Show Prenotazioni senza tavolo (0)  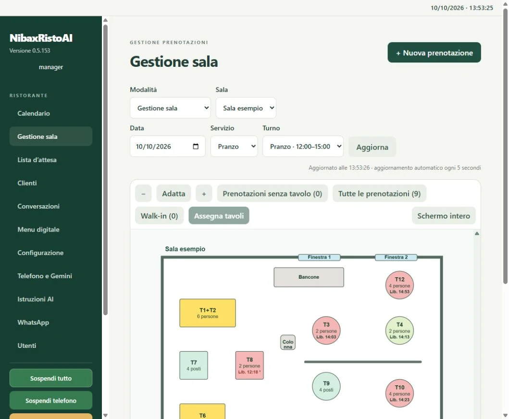pyautogui.click(x=273, y=194)
